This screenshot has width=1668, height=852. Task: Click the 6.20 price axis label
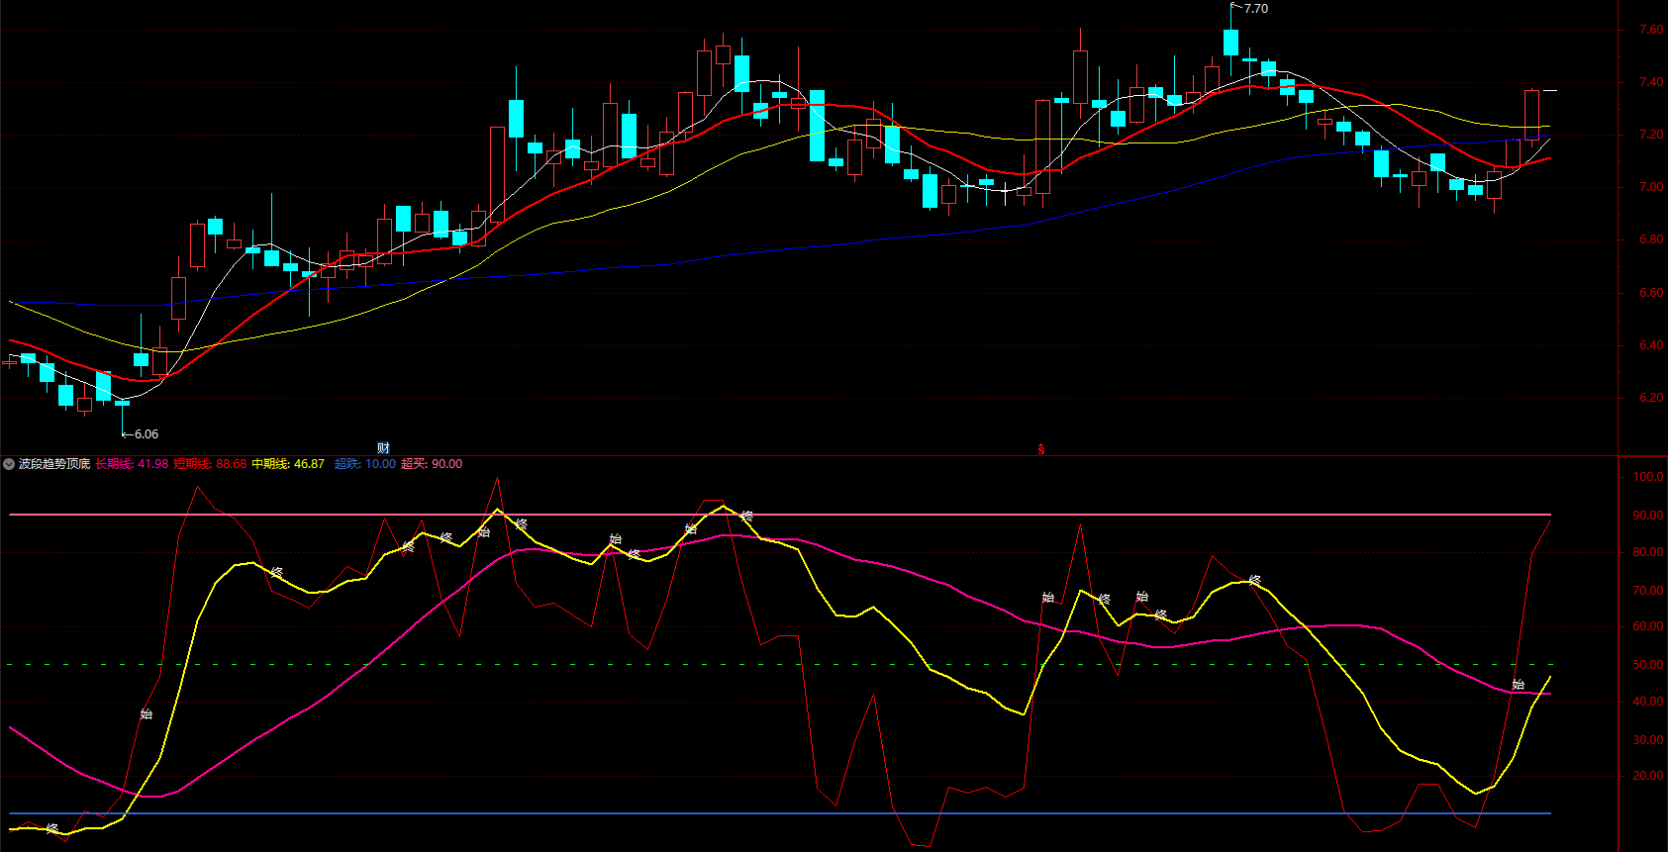pyautogui.click(x=1650, y=398)
